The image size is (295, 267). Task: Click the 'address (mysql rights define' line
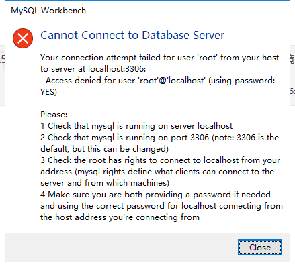[x=157, y=172]
